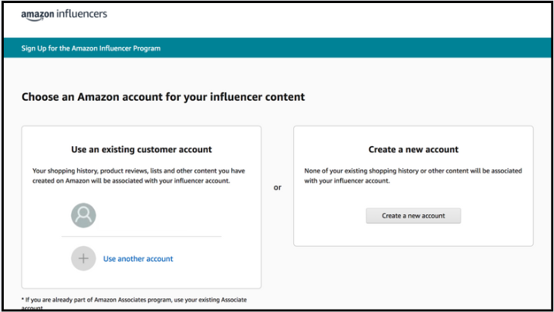Select the existing account profile avatar
The image size is (554, 312).
coord(83,215)
